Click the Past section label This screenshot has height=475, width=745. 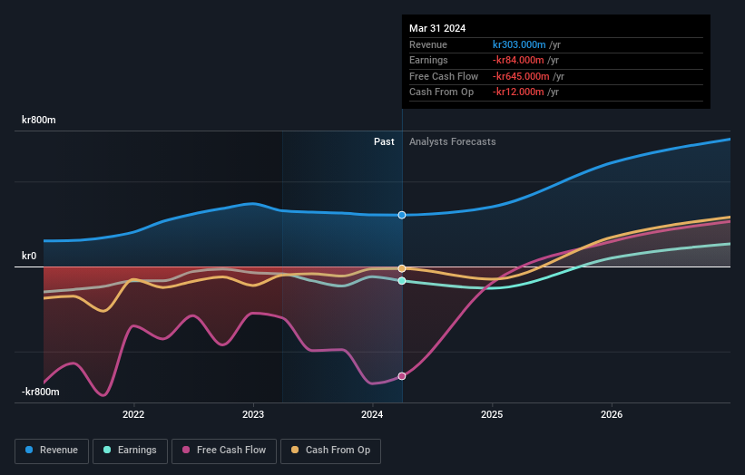click(x=384, y=142)
